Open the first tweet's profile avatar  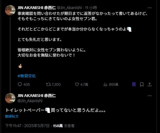point(10,10)
